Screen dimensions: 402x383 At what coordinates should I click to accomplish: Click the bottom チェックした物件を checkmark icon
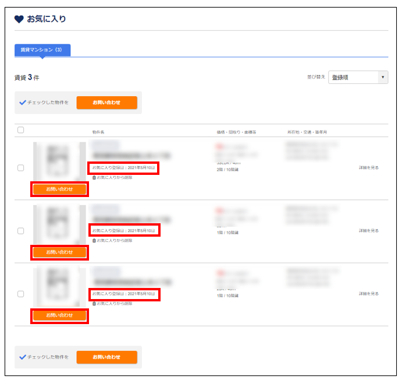coord(23,357)
